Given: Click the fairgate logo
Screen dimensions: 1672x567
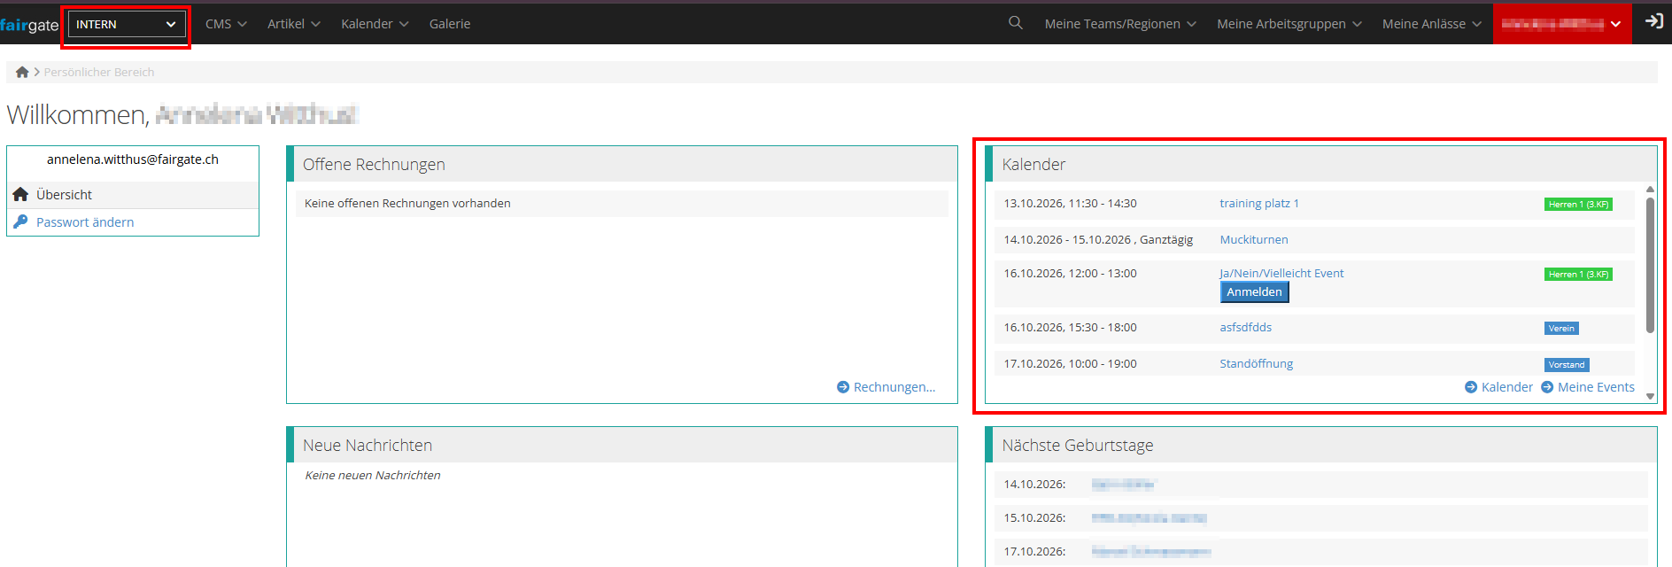Looking at the screenshot, I should pos(29,25).
